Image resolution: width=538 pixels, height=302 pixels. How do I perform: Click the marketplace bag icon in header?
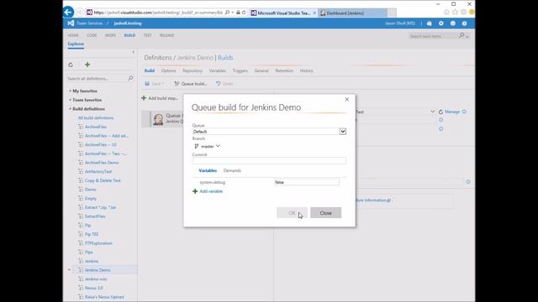pyautogui.click(x=430, y=23)
